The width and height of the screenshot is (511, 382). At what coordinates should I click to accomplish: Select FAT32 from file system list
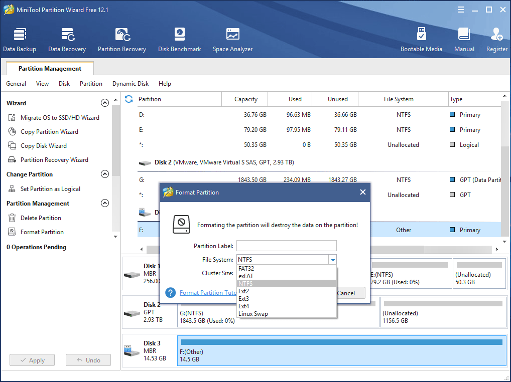(246, 269)
